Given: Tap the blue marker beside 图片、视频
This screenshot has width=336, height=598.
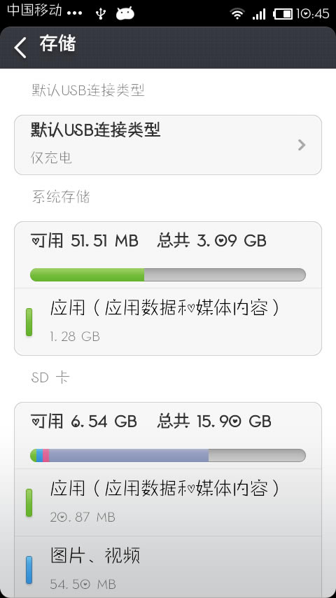Looking at the screenshot, I should pos(29,570).
